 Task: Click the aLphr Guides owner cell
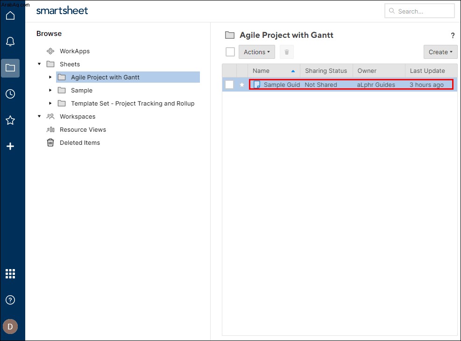[x=376, y=85]
